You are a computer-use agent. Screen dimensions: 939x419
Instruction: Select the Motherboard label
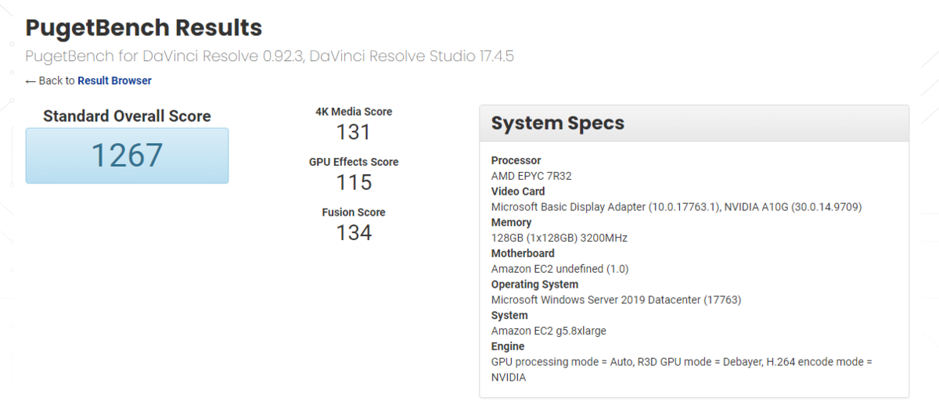point(523,253)
